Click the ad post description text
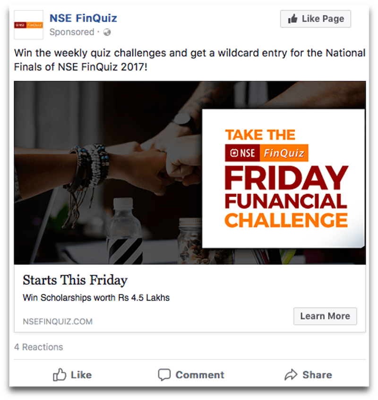 189,60
